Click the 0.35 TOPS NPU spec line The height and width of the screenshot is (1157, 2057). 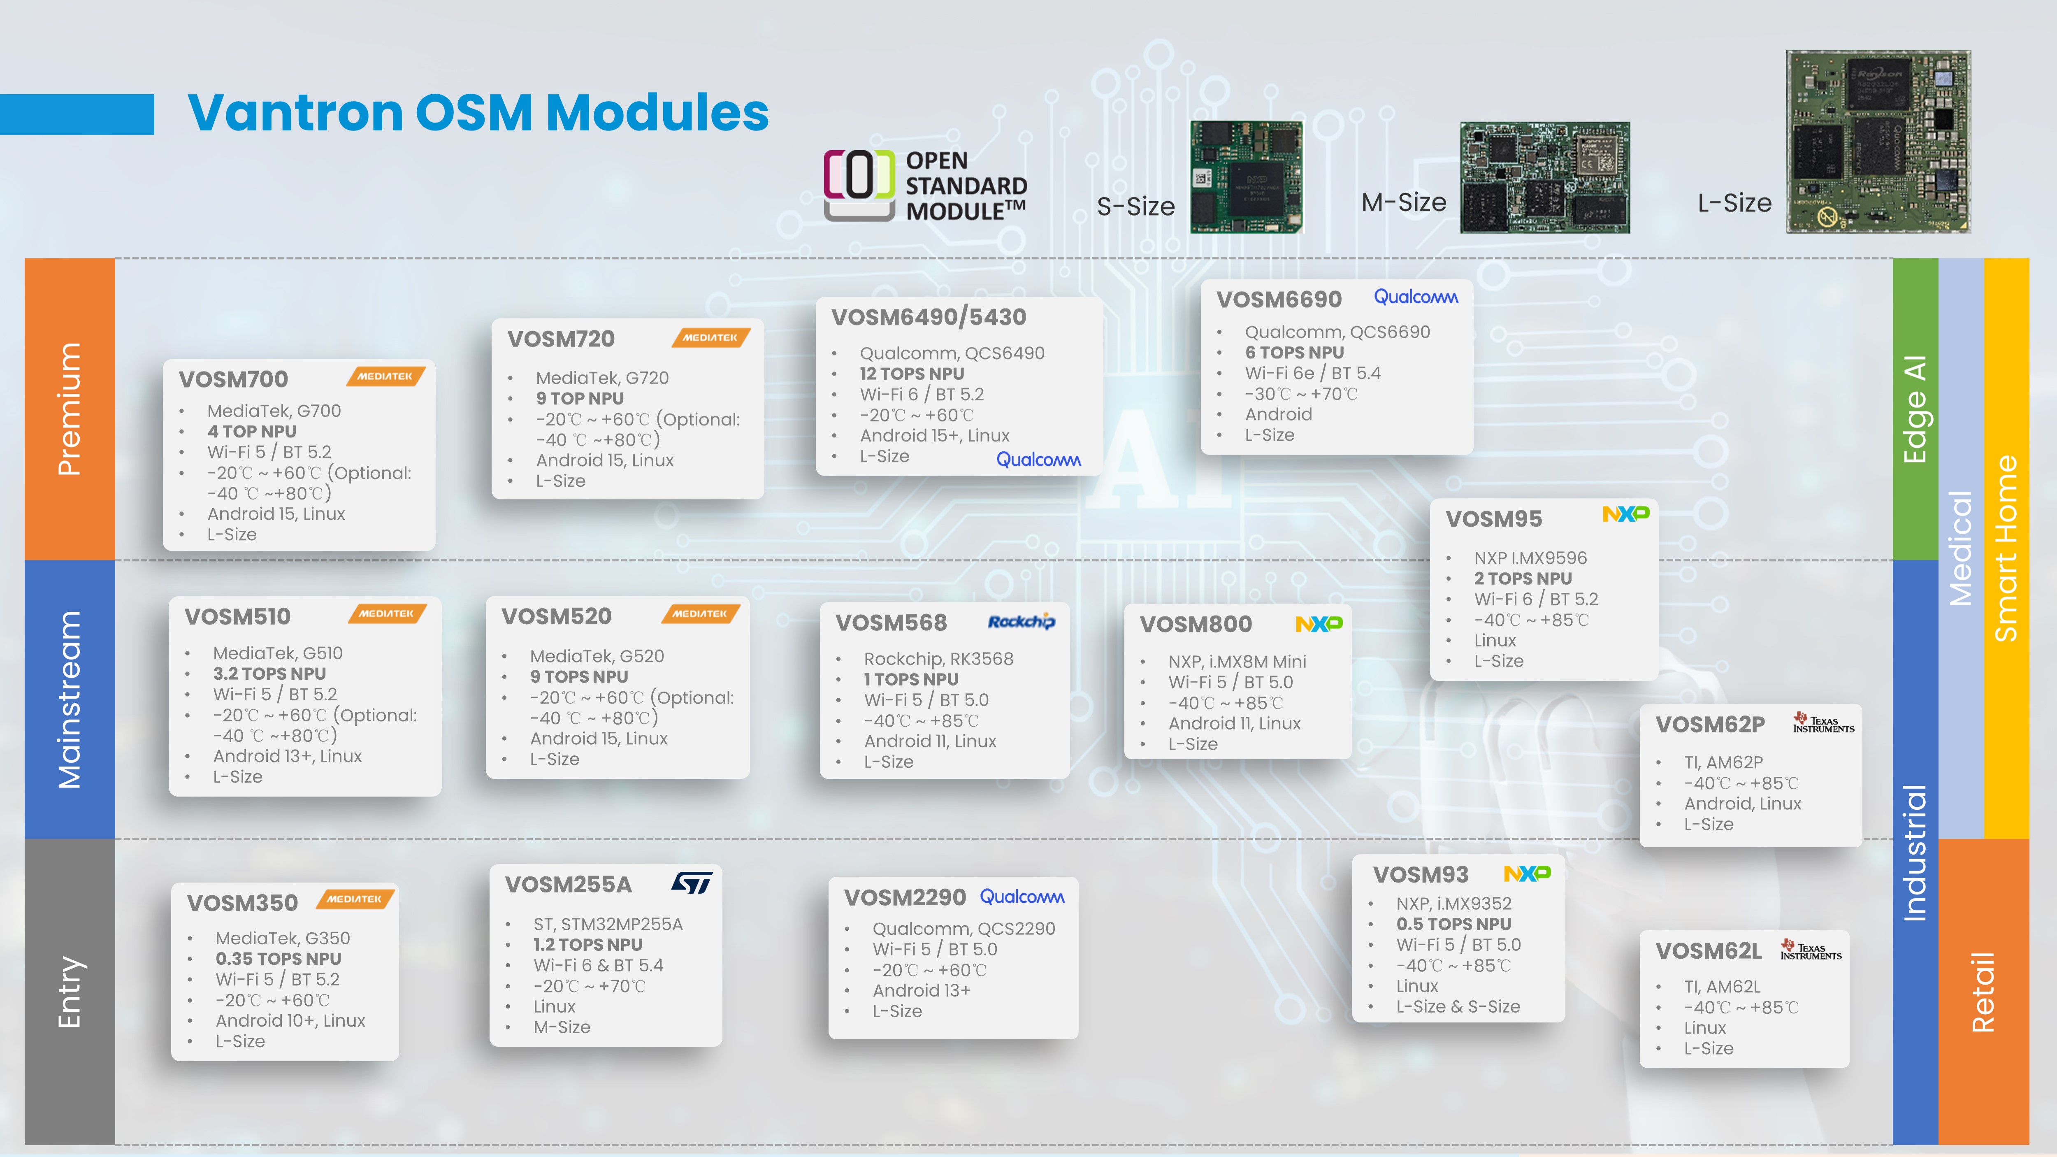coord(278,959)
